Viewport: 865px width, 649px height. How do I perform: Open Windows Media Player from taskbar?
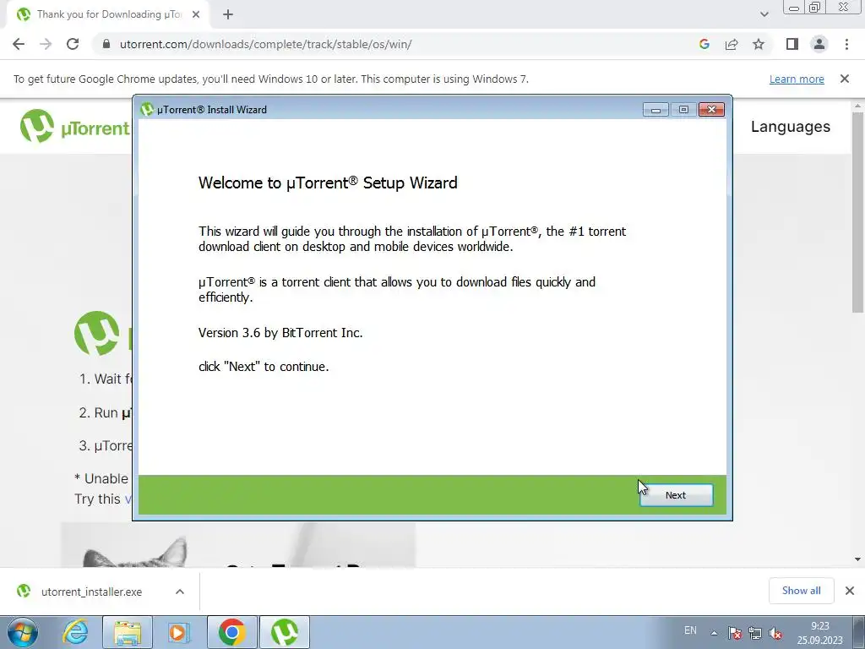(x=179, y=632)
